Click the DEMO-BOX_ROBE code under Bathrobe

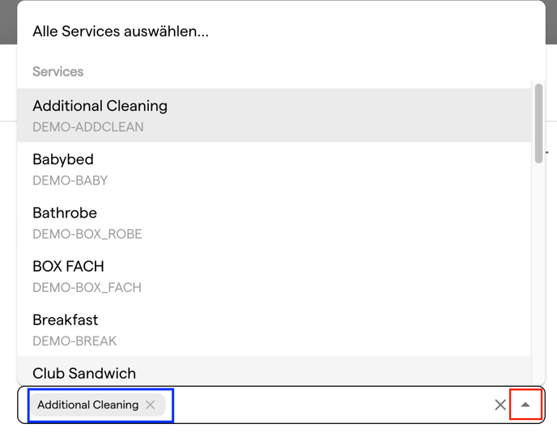(87, 234)
